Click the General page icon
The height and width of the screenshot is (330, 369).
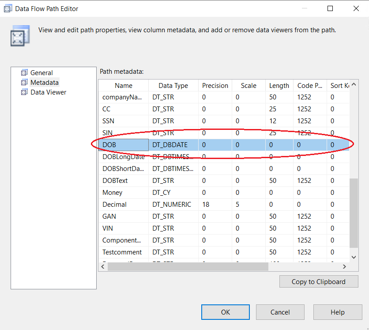coord(24,73)
